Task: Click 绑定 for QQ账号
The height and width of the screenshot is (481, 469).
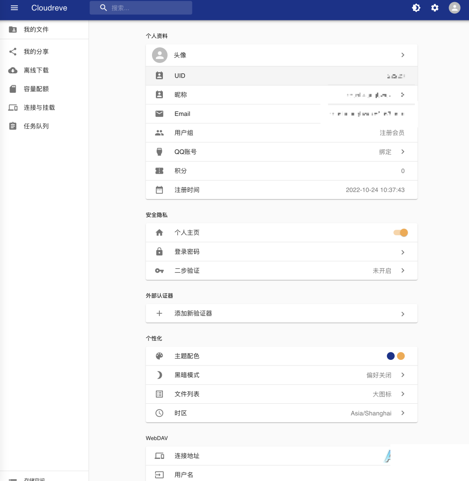Action: (385, 152)
